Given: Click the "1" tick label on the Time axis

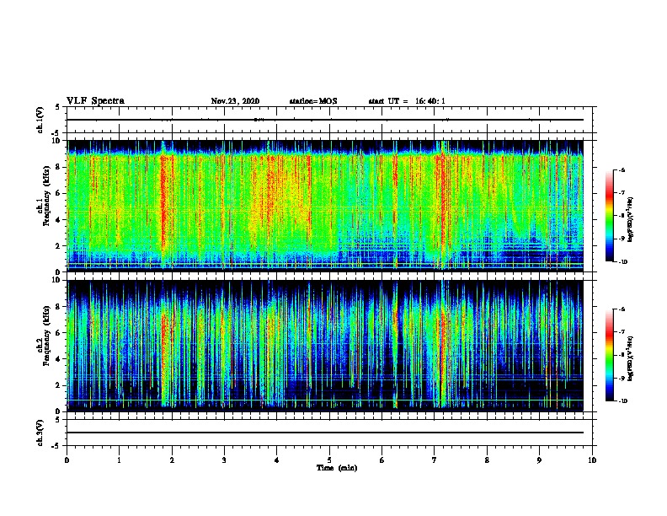Looking at the screenshot, I should 119,460.
